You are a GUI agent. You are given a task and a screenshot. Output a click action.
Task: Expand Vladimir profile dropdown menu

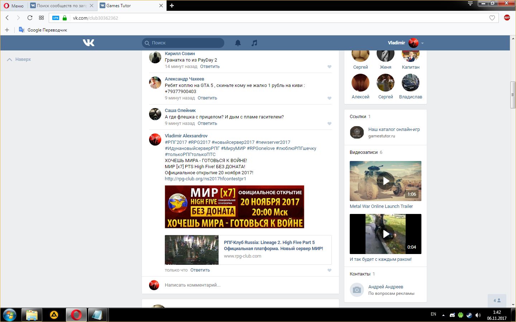(422, 43)
